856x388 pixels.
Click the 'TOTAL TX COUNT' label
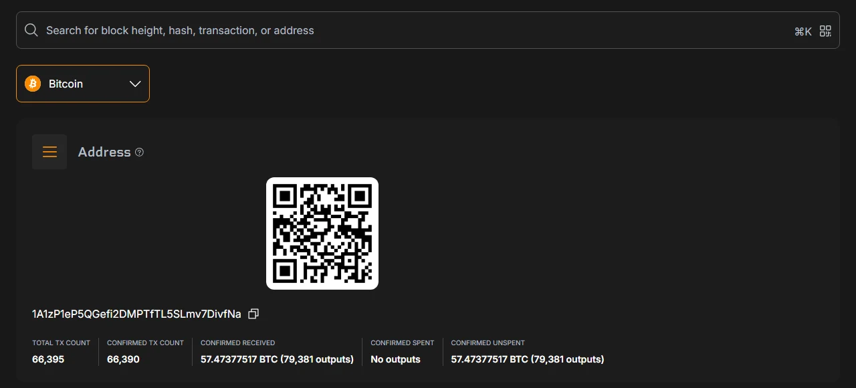click(x=61, y=343)
